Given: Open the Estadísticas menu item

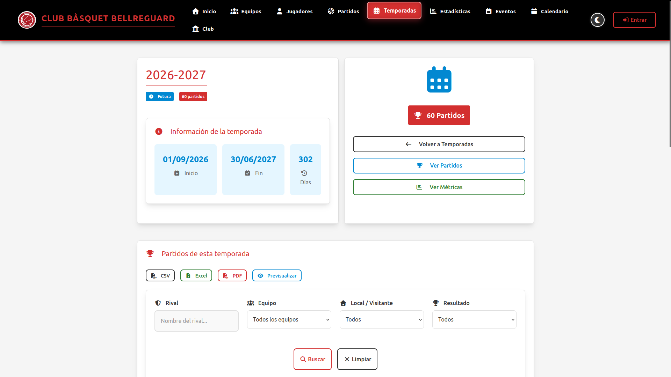Looking at the screenshot, I should pyautogui.click(x=450, y=11).
